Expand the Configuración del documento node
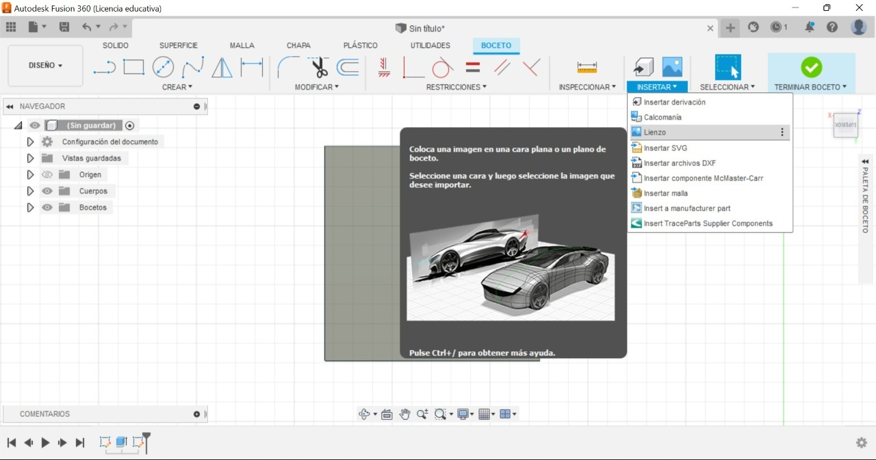This screenshot has height=460, width=876. click(30, 142)
